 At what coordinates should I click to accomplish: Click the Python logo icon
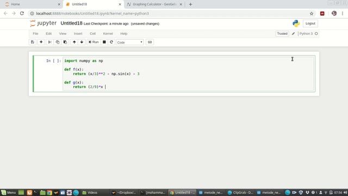(296, 23)
